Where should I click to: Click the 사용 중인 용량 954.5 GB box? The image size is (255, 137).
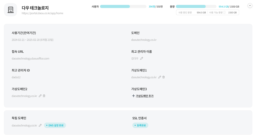click(192, 12)
